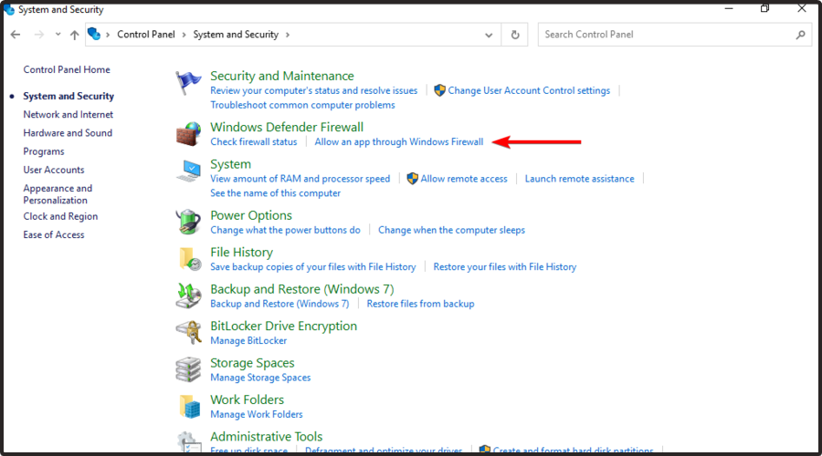The width and height of the screenshot is (822, 456).
Task: Select User Accounts in sidebar
Action: [54, 170]
